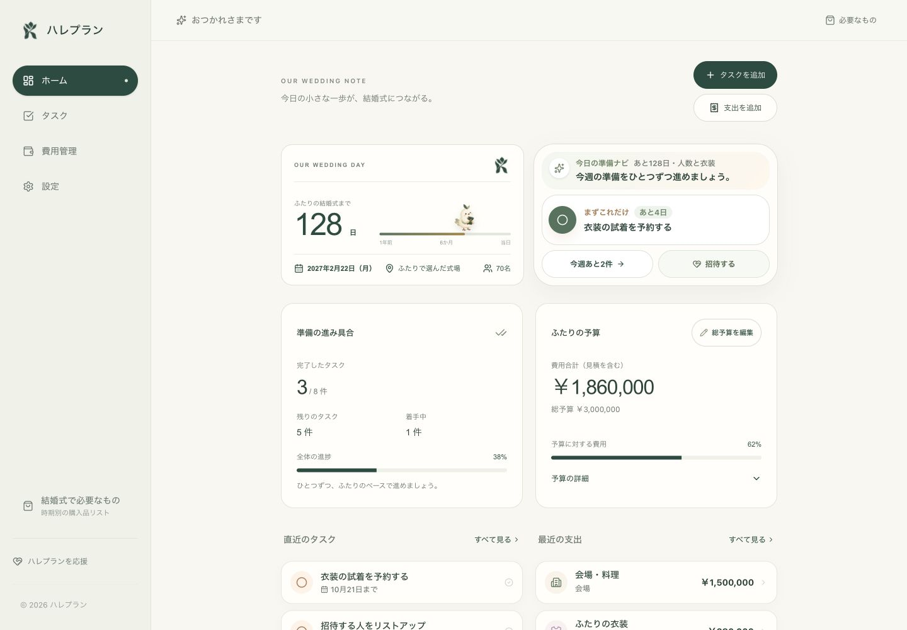Expand the 予算の詳細 section
Viewport: 907px width, 630px height.
[656, 479]
